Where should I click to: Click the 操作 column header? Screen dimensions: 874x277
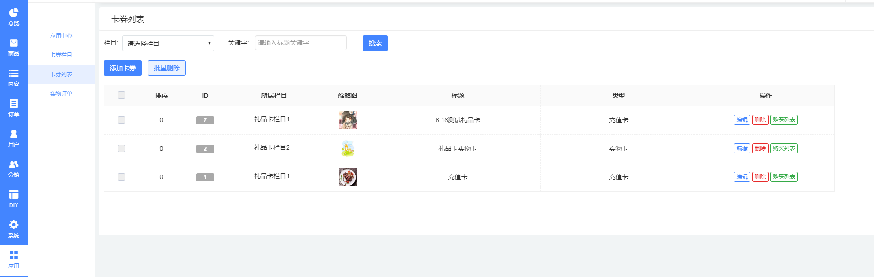[766, 96]
